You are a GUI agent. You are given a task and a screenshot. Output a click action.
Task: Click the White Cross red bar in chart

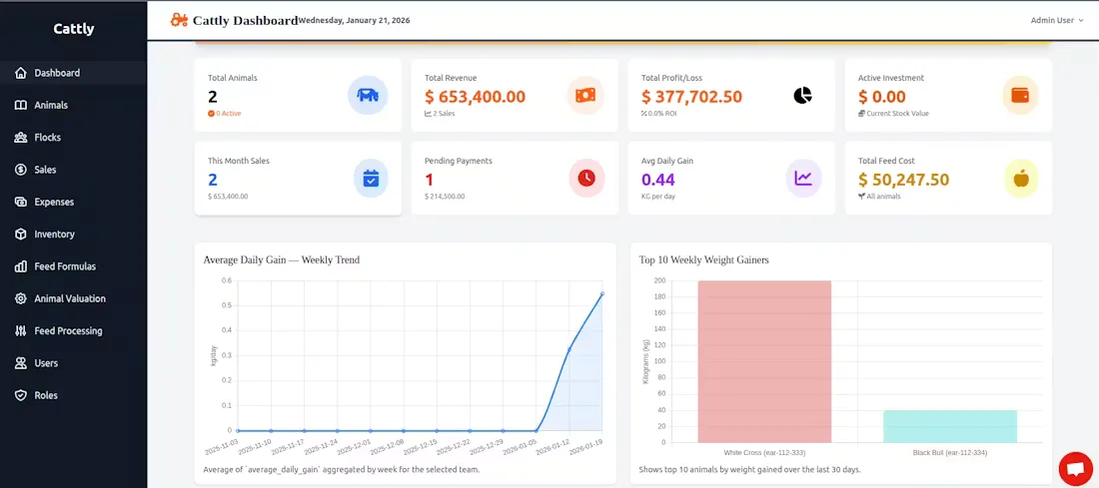(x=764, y=361)
